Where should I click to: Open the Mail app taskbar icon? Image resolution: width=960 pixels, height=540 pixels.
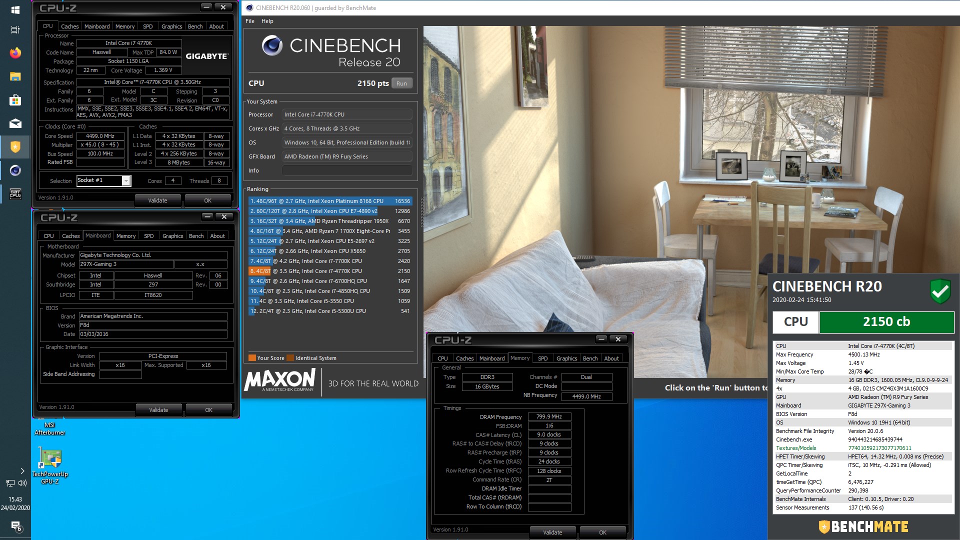15,123
